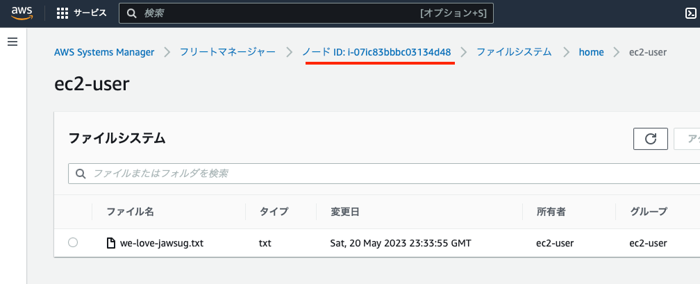Click the magnifier icon in file filter field

[81, 174]
